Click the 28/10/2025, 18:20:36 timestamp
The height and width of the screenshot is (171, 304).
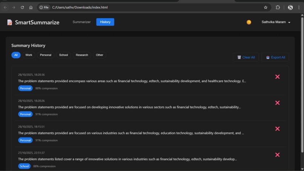[x=31, y=75]
